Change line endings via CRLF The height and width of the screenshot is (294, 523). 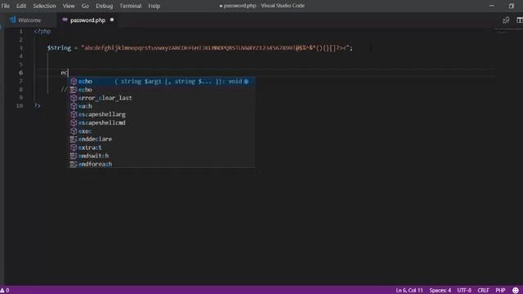[483, 291]
